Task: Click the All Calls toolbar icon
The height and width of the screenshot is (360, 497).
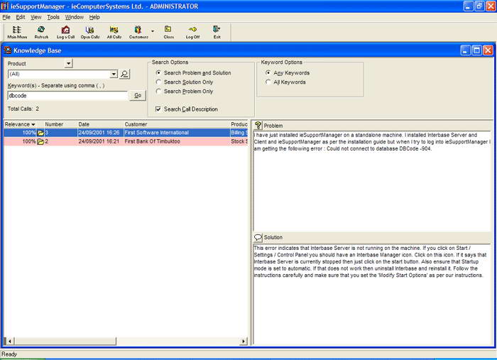Action: (x=114, y=33)
